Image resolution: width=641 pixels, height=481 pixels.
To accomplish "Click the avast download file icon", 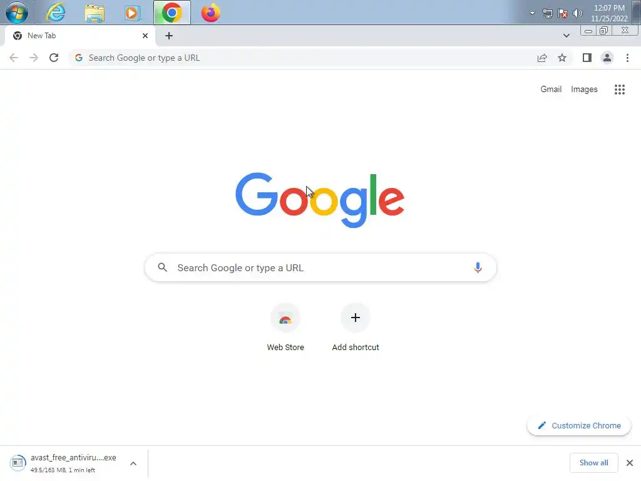I will point(18,463).
